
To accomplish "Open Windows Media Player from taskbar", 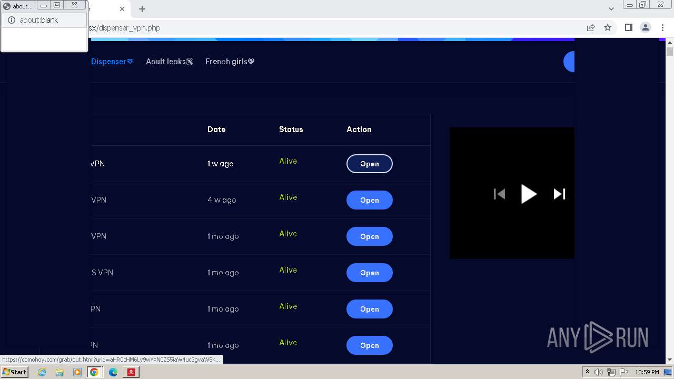I will [x=77, y=372].
